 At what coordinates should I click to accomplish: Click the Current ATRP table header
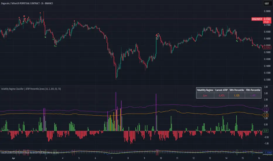[221, 90]
